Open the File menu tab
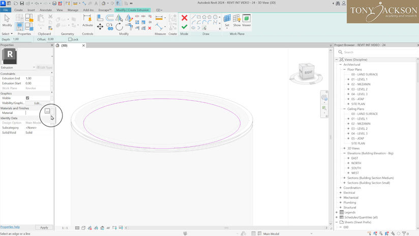 [6, 10]
